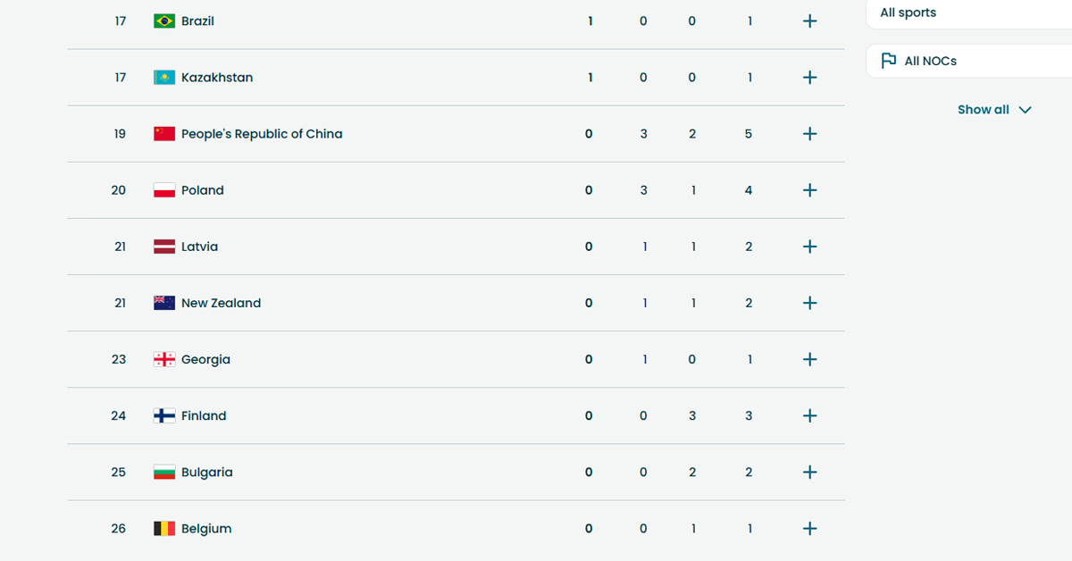Click the Show all chevron
The image size is (1072, 561).
(x=1025, y=110)
